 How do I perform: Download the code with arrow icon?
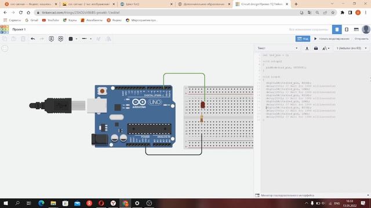coord(307,49)
